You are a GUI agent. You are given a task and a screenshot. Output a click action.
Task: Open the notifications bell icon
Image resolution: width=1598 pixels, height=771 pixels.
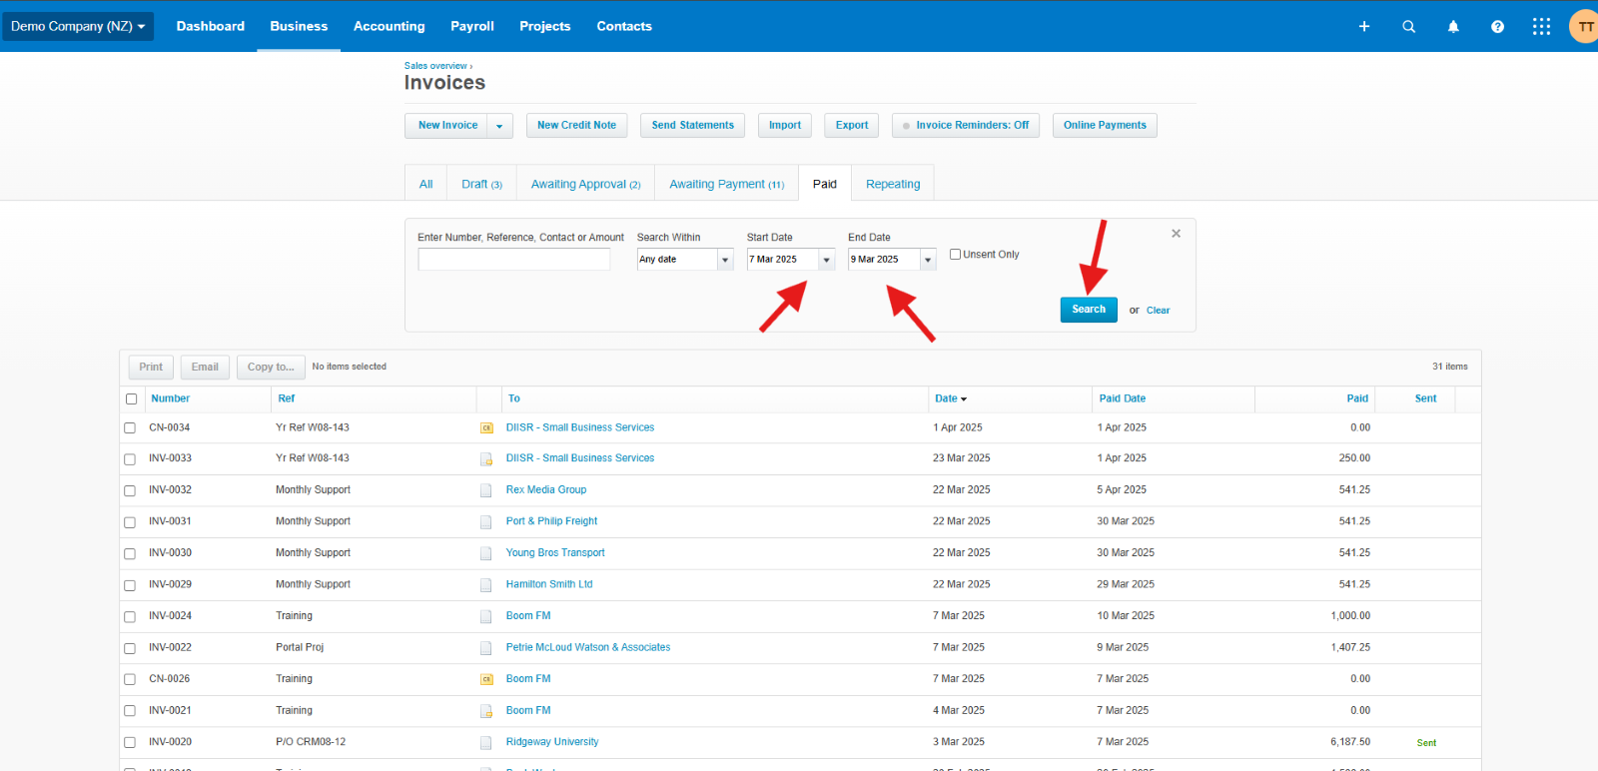click(1453, 26)
